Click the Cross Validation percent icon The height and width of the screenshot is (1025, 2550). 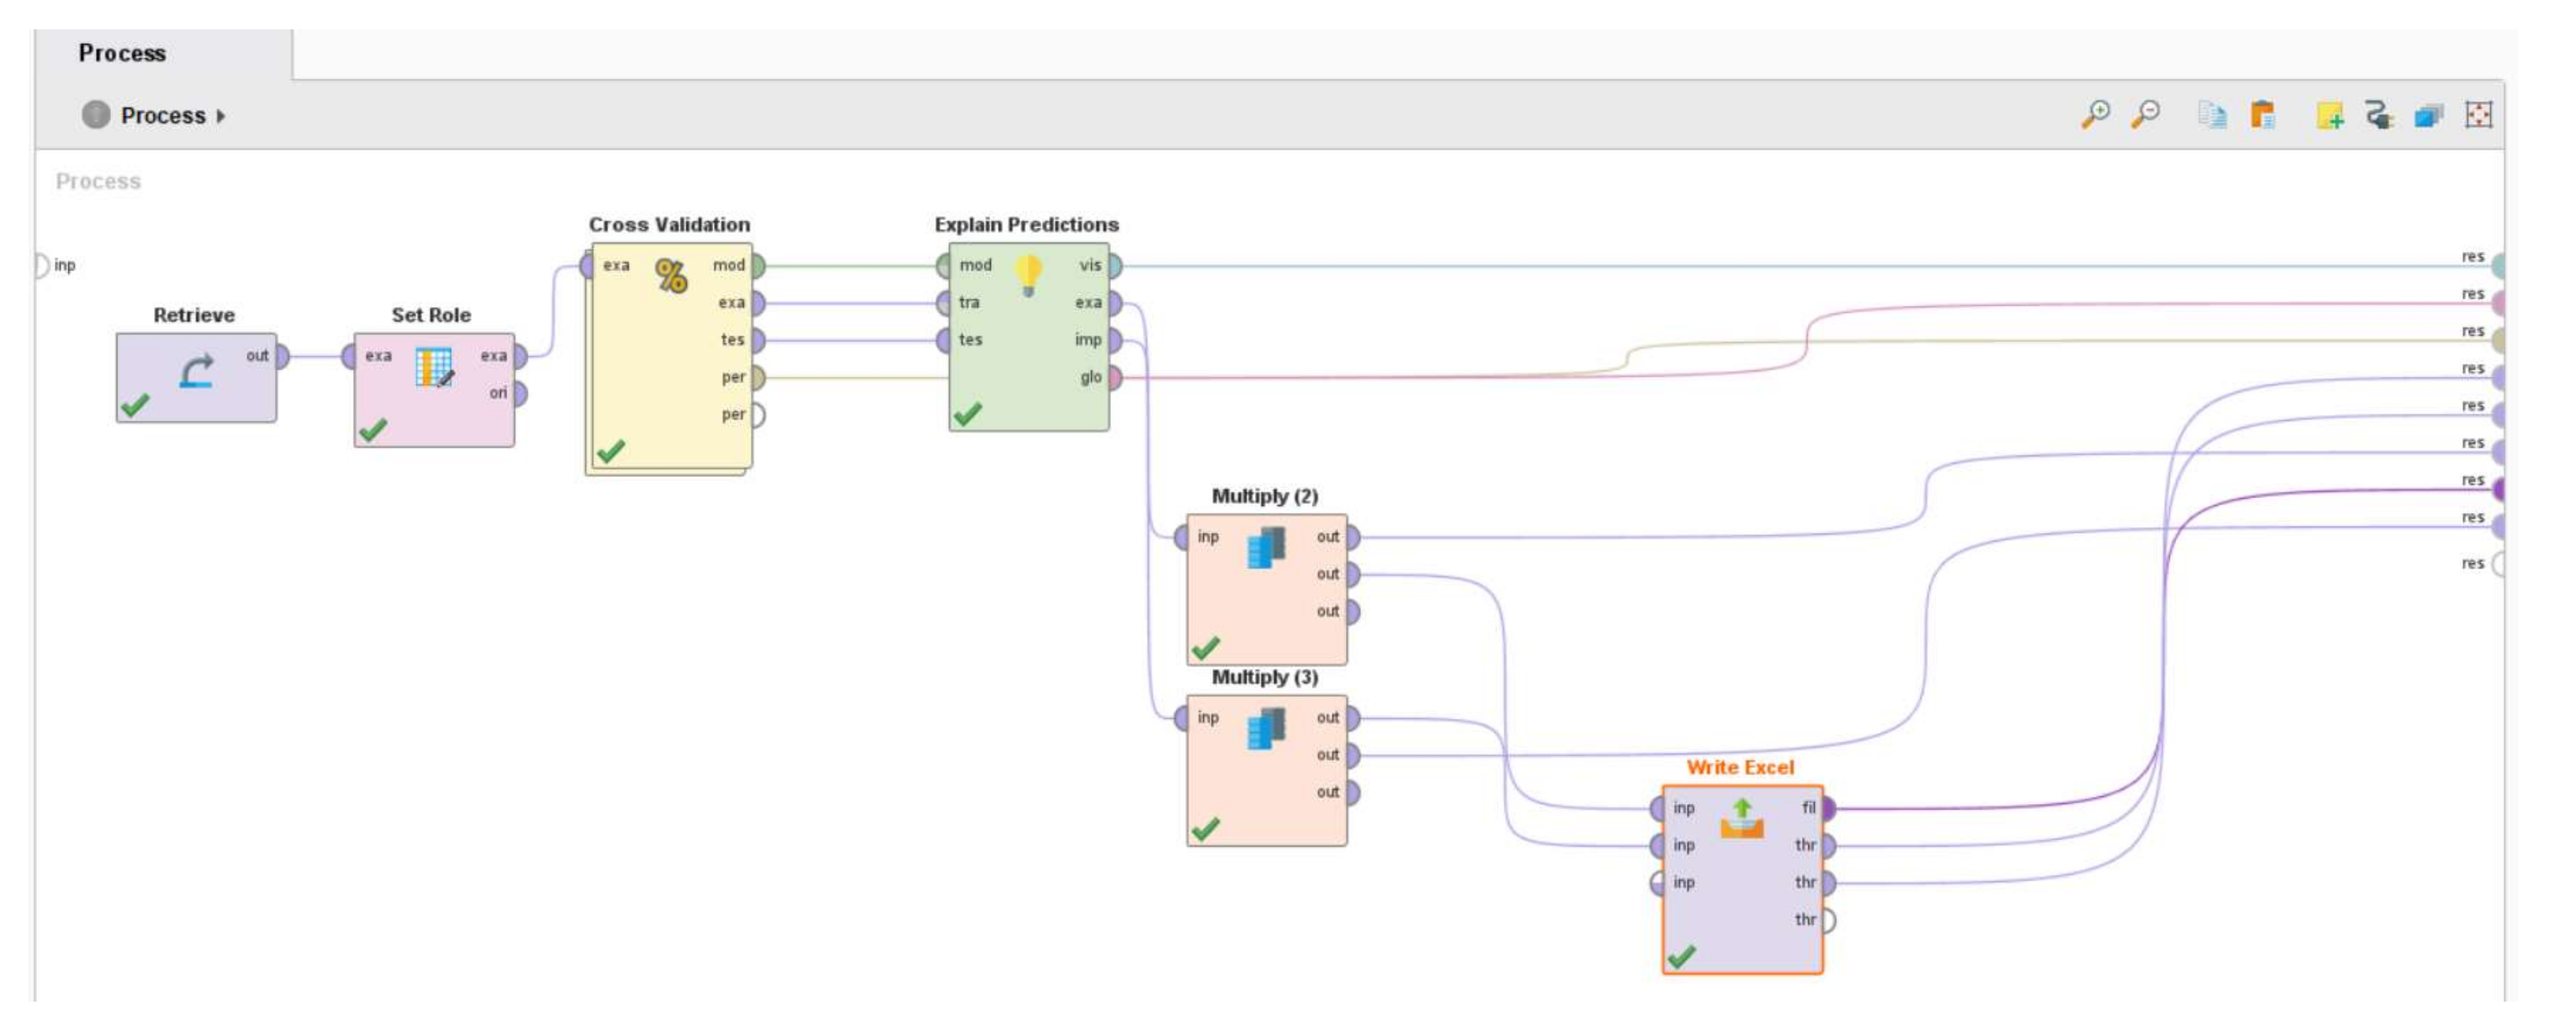point(671,276)
